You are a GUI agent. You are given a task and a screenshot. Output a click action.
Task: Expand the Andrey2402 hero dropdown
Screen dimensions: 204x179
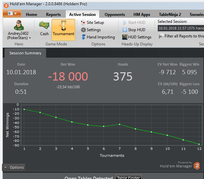pyautogui.click(x=30, y=38)
